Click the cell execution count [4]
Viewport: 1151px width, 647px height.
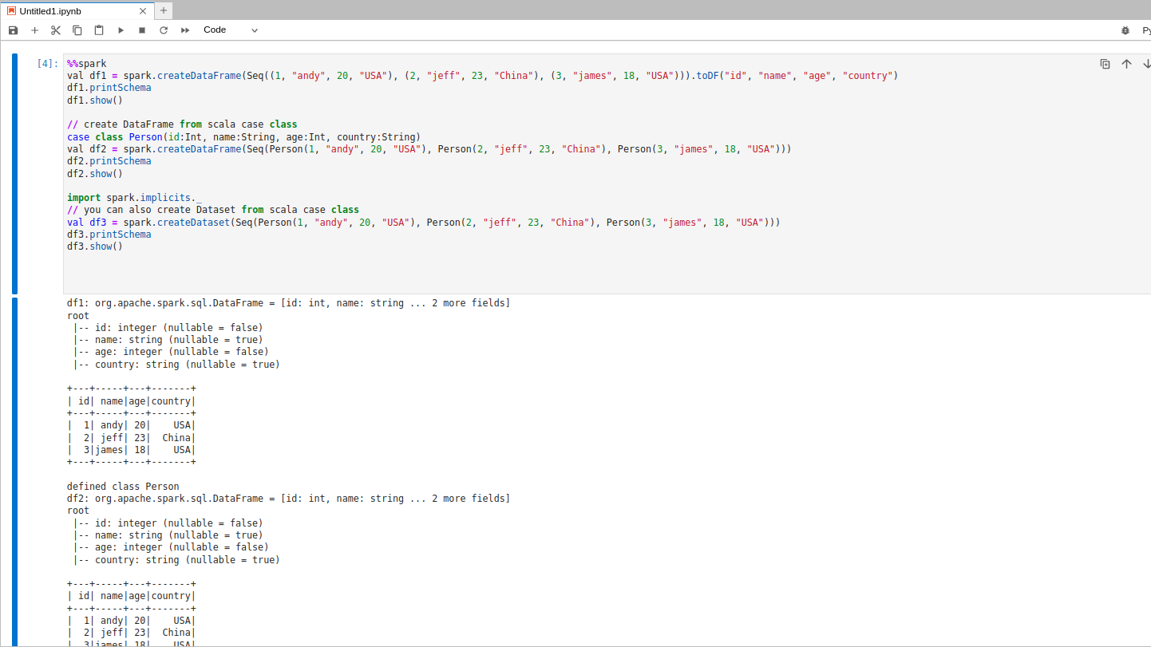coord(48,64)
